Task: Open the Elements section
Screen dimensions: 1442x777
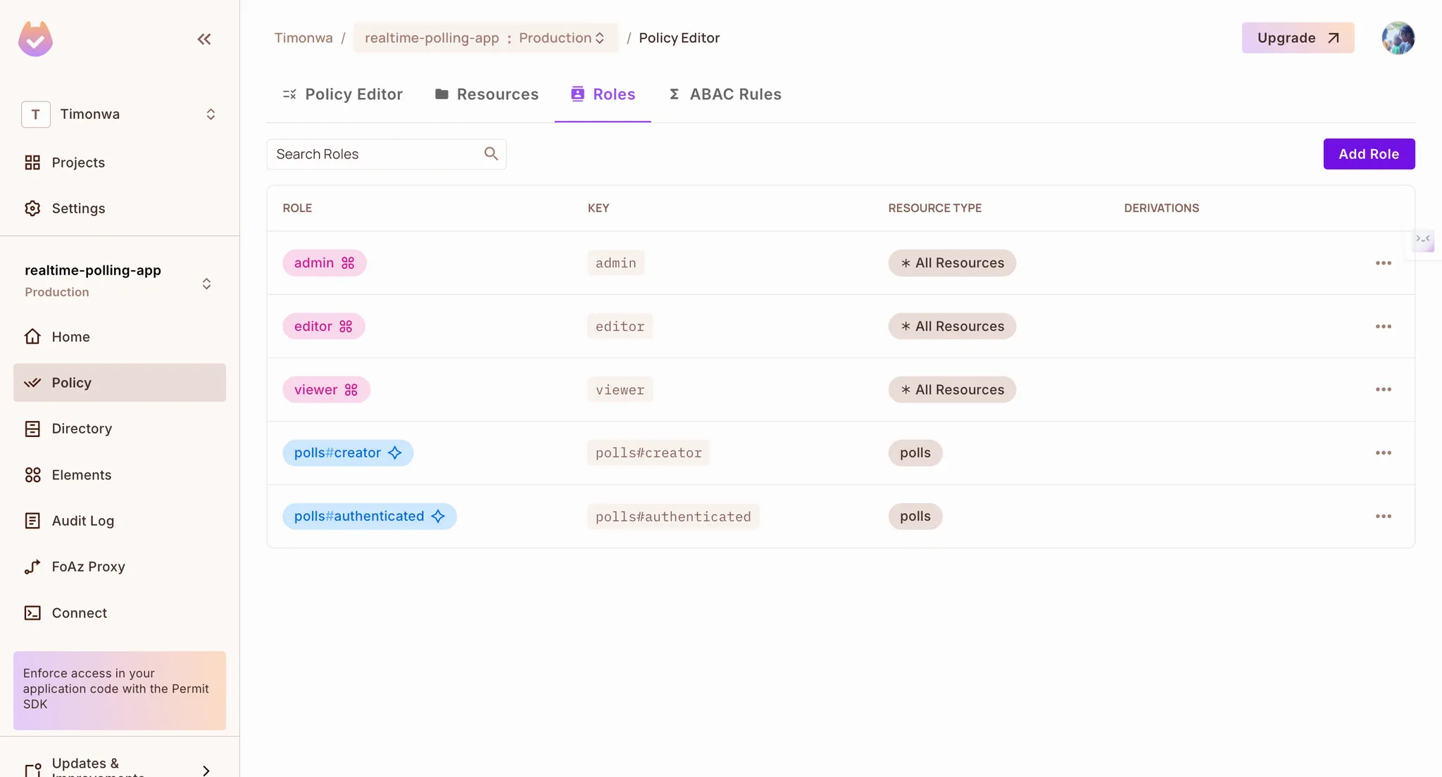Action: pyautogui.click(x=81, y=475)
